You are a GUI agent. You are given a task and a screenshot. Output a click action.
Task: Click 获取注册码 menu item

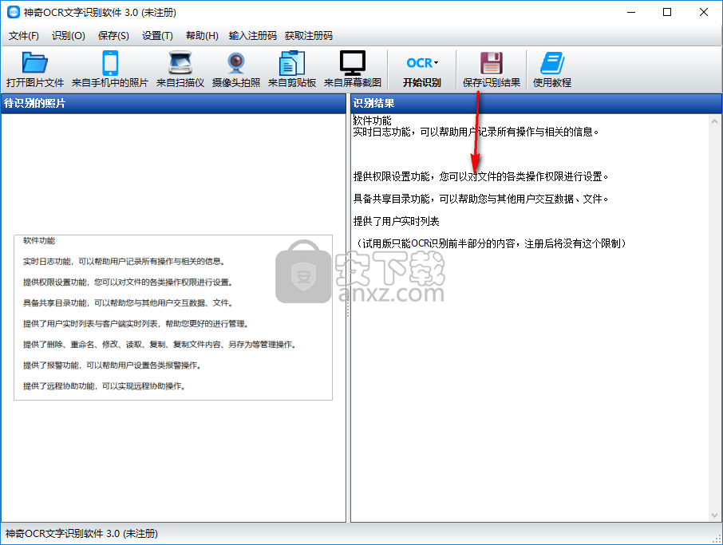pyautogui.click(x=309, y=35)
